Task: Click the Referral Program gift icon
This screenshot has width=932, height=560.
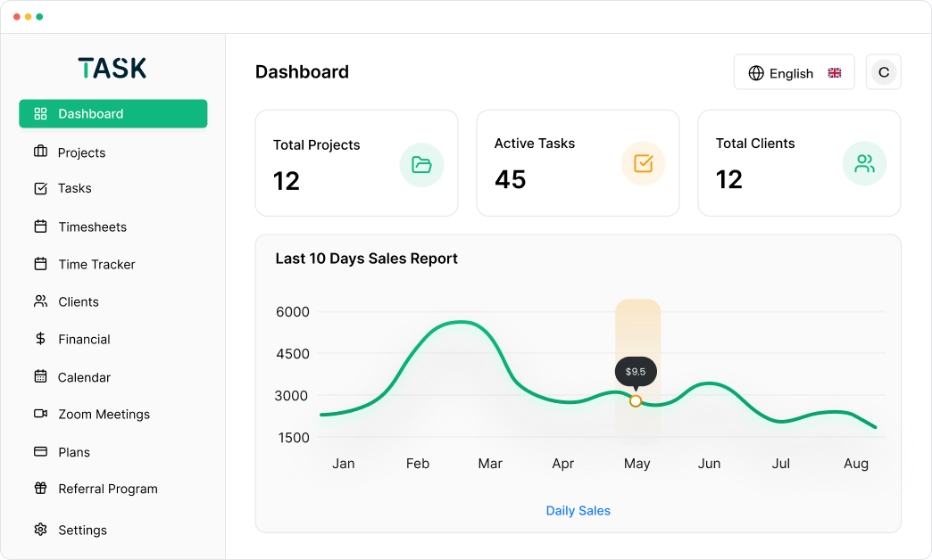Action: [40, 488]
